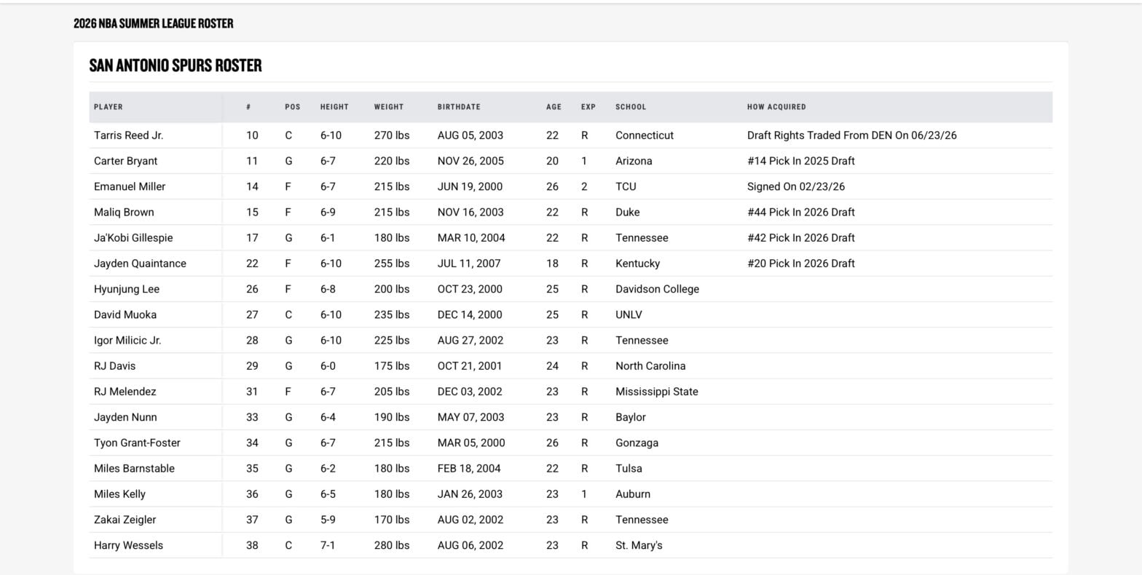
Task: Click birthdate NOV 26, 2005
Action: click(x=470, y=161)
